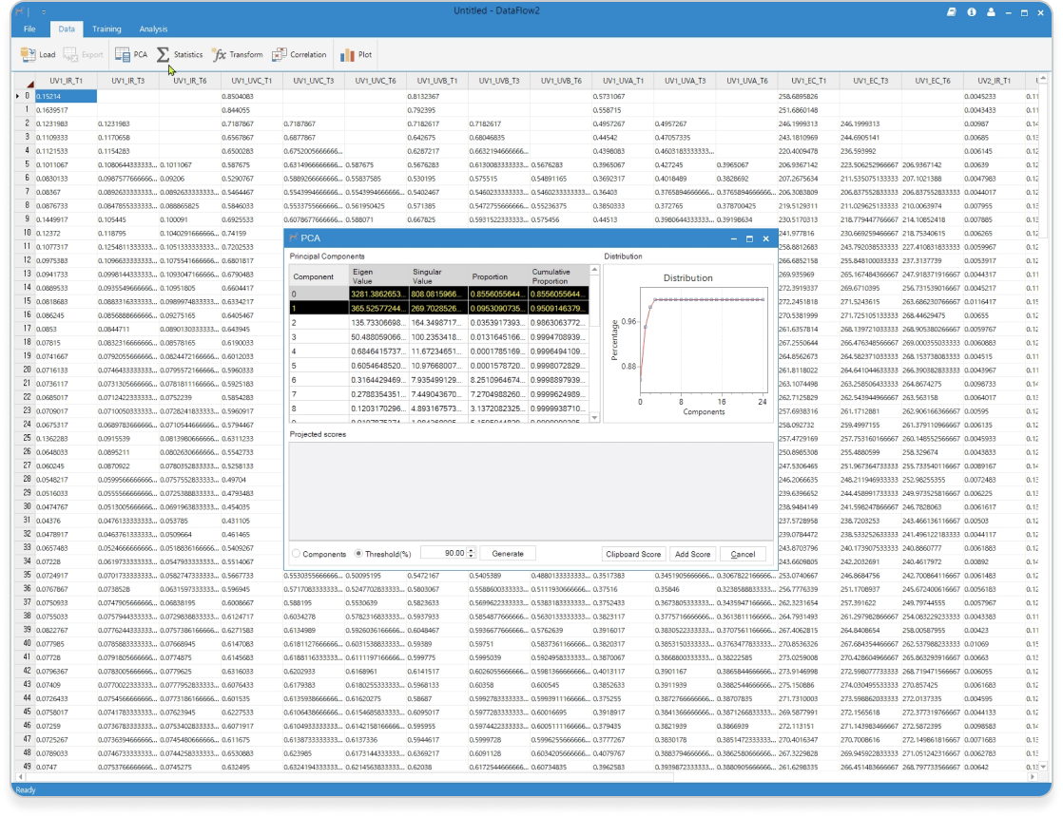Open the File menu
Viewport: 1063px width, 817px height.
click(29, 29)
